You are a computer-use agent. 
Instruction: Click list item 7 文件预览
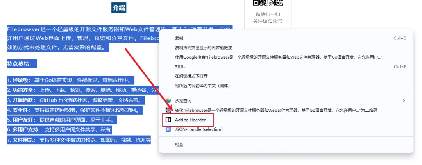pyautogui.click(x=79, y=140)
